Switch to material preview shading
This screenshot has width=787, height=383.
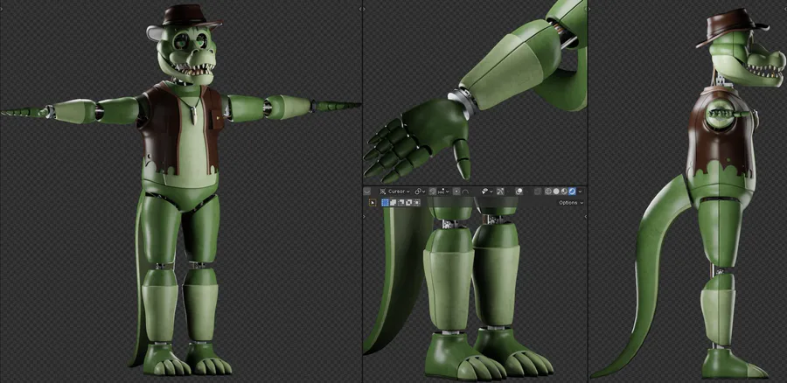tap(564, 191)
